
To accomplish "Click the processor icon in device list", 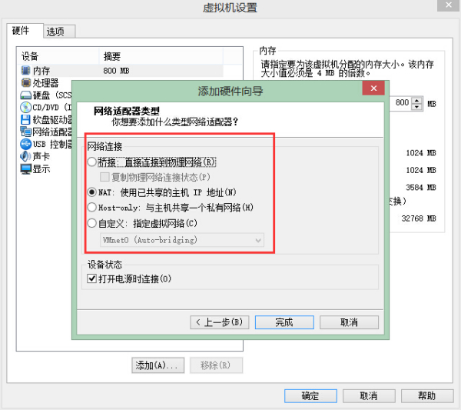I will click(25, 83).
